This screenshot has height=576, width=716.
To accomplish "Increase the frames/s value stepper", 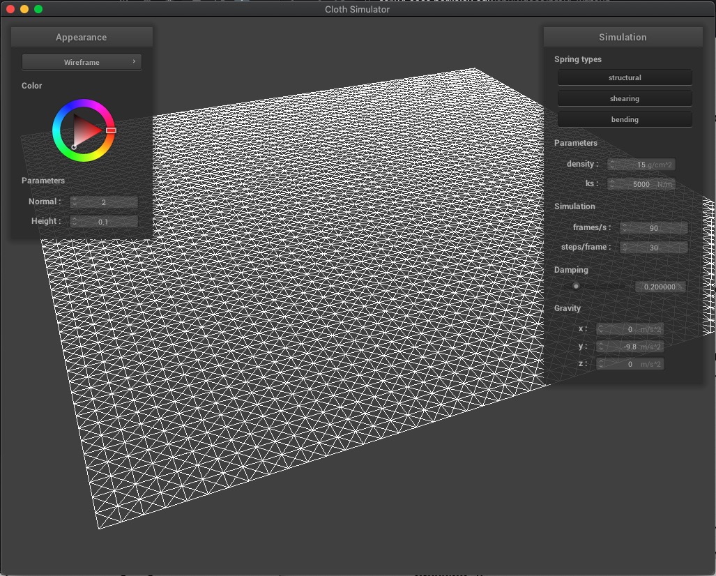I will point(624,225).
